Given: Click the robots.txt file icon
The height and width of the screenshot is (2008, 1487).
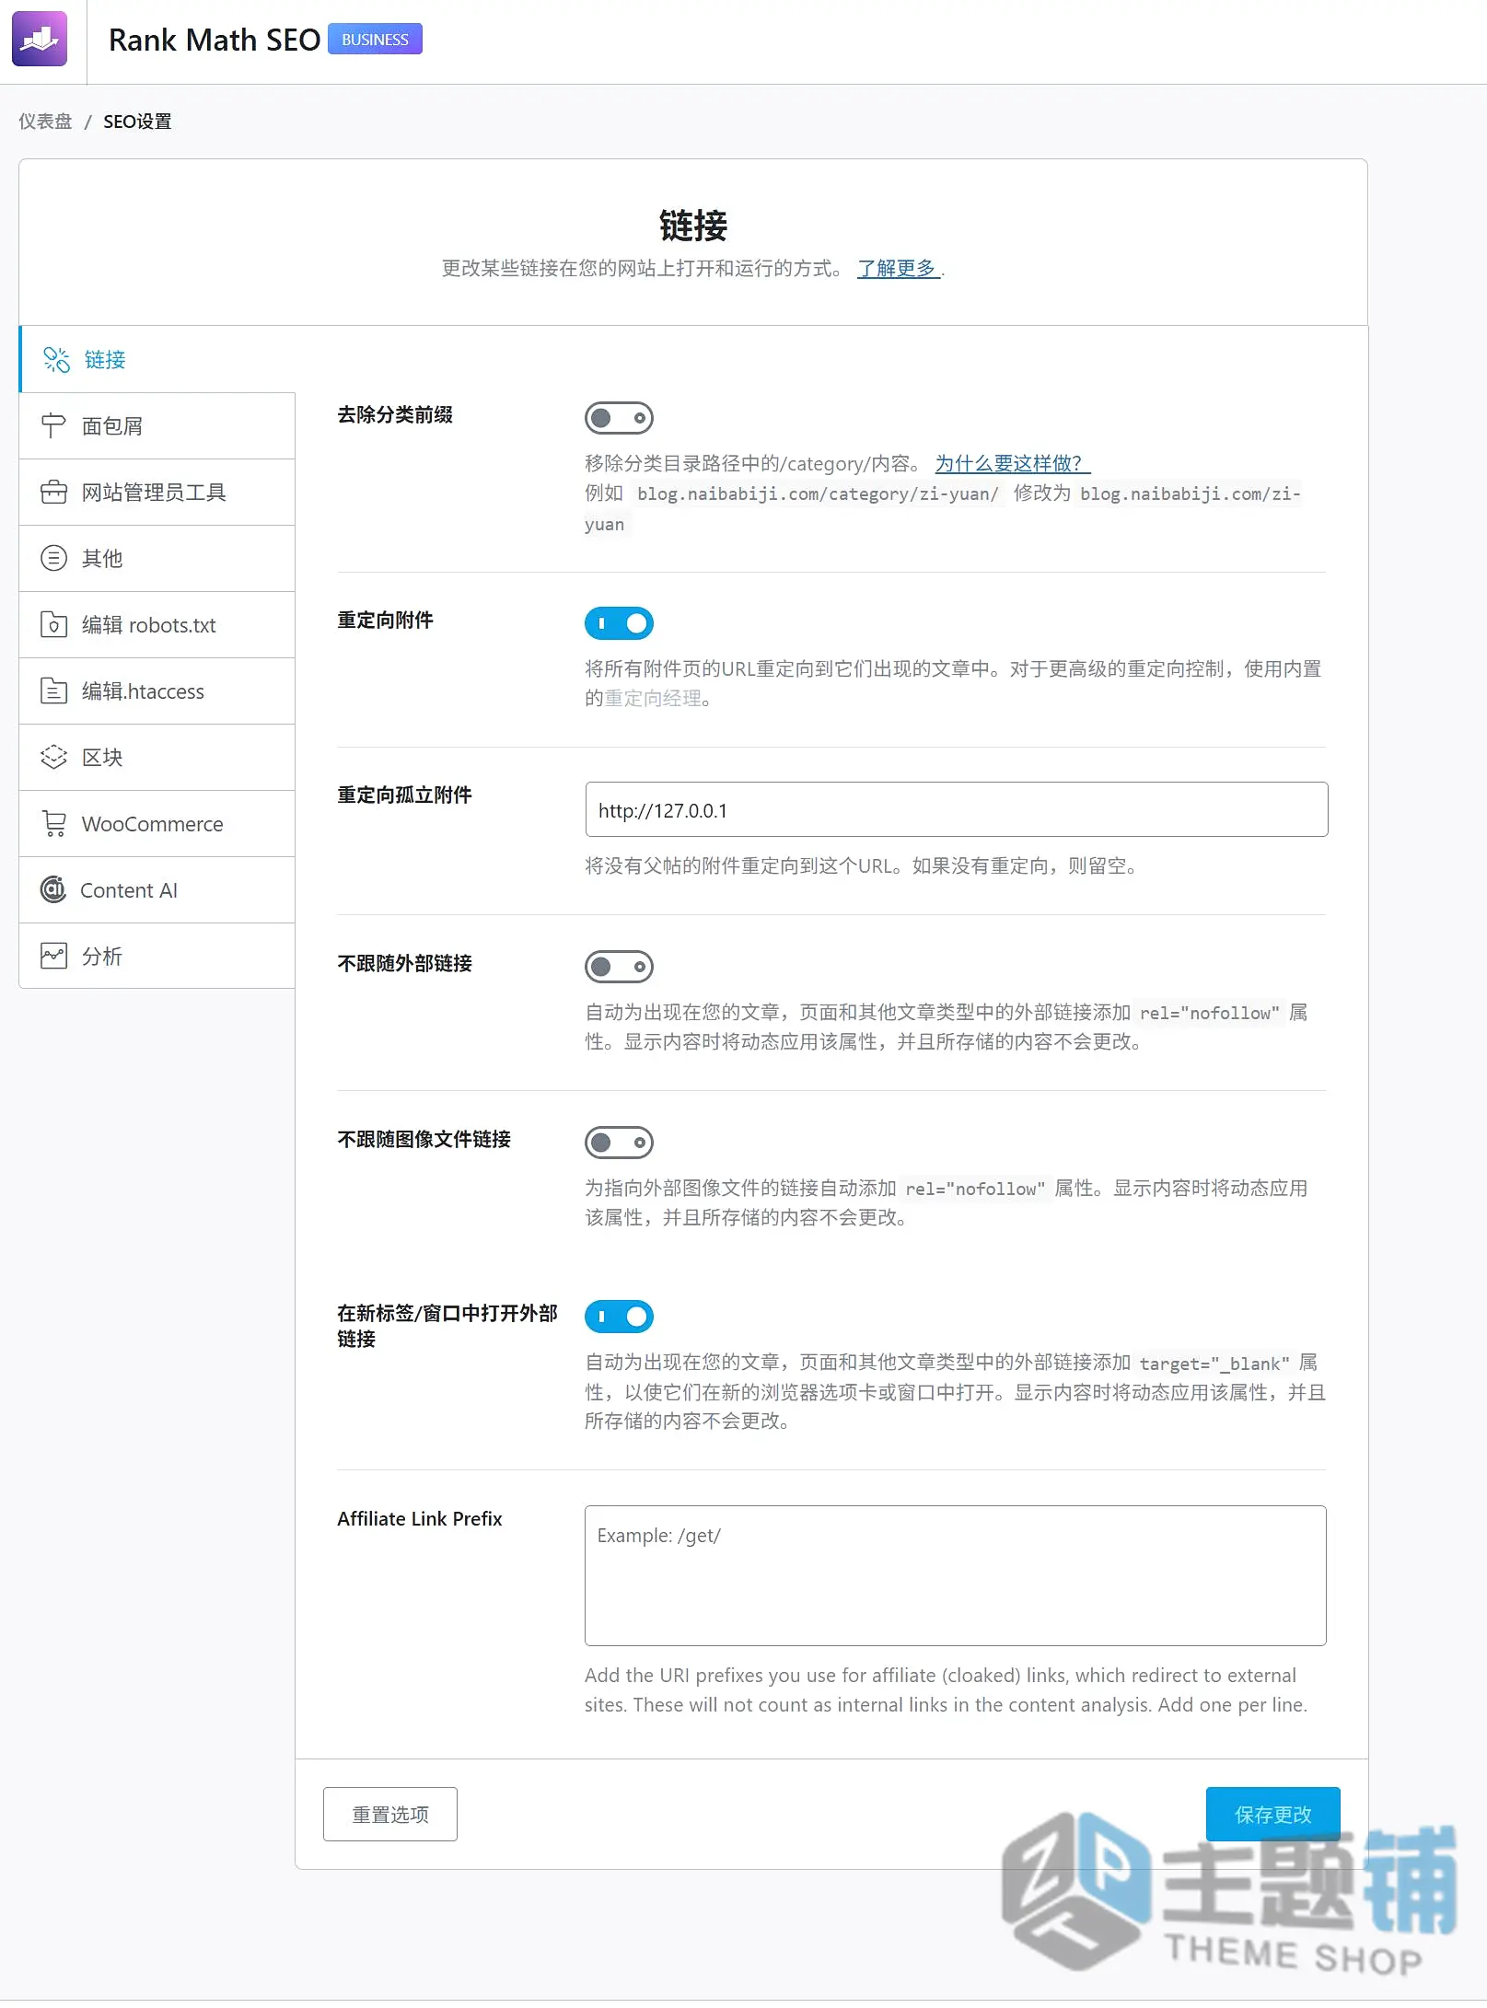Looking at the screenshot, I should pyautogui.click(x=53, y=624).
